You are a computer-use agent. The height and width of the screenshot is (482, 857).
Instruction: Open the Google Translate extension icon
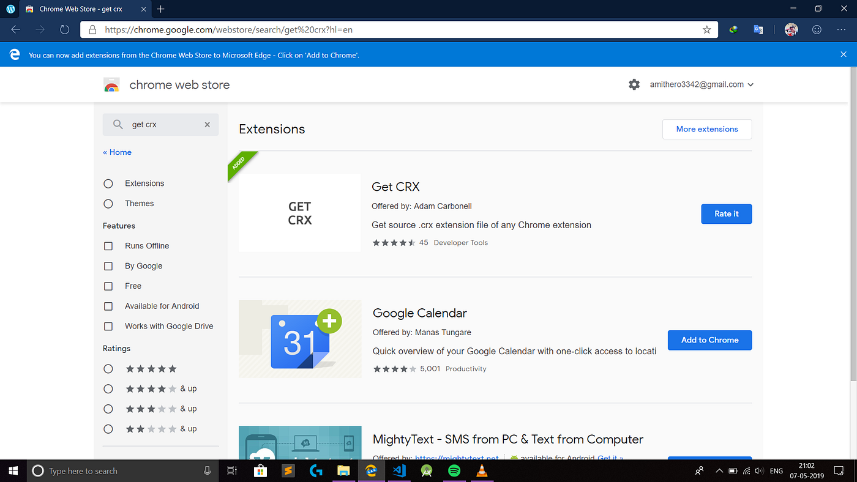[758, 29]
